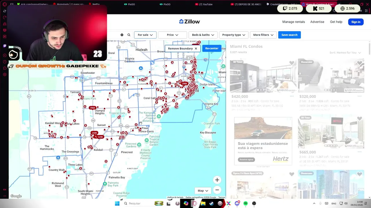This screenshot has height=208, width=371.
Task: Open the $320,000 condo listing photo
Action: pos(331,76)
